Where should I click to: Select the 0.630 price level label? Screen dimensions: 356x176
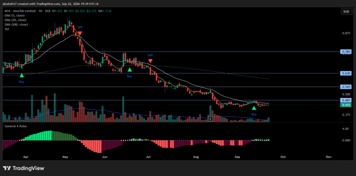point(346,73)
